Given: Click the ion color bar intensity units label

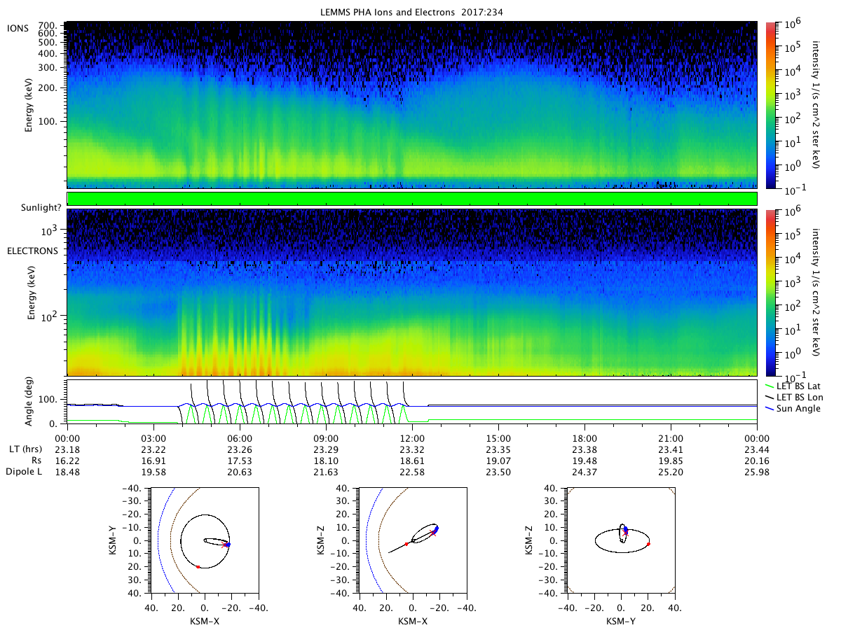Looking at the screenshot, I should [816, 104].
